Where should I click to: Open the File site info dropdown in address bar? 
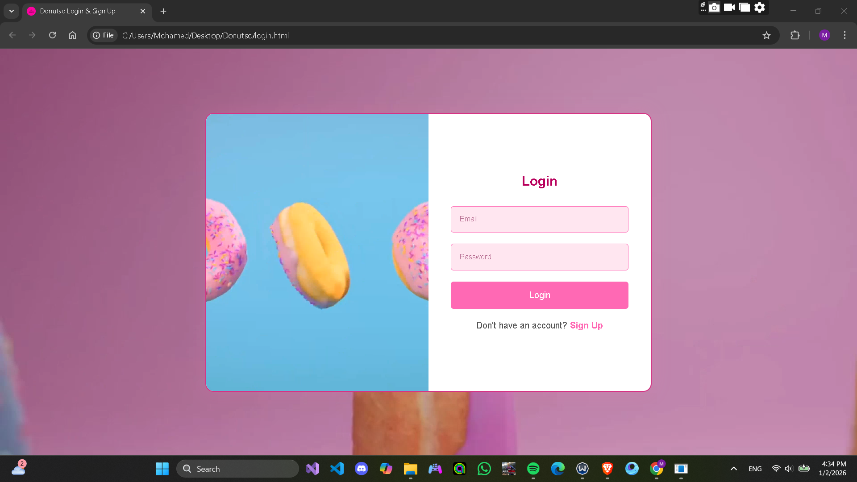coord(103,35)
